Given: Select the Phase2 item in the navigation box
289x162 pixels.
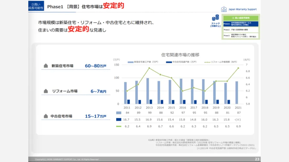Looking at the screenshot, I should pos(241,30).
